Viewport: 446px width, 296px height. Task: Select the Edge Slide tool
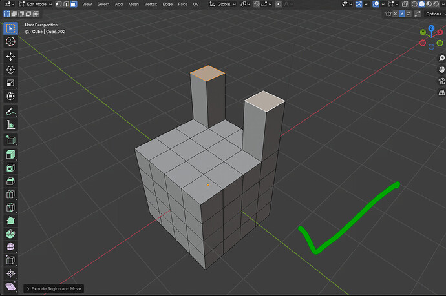click(x=10, y=261)
